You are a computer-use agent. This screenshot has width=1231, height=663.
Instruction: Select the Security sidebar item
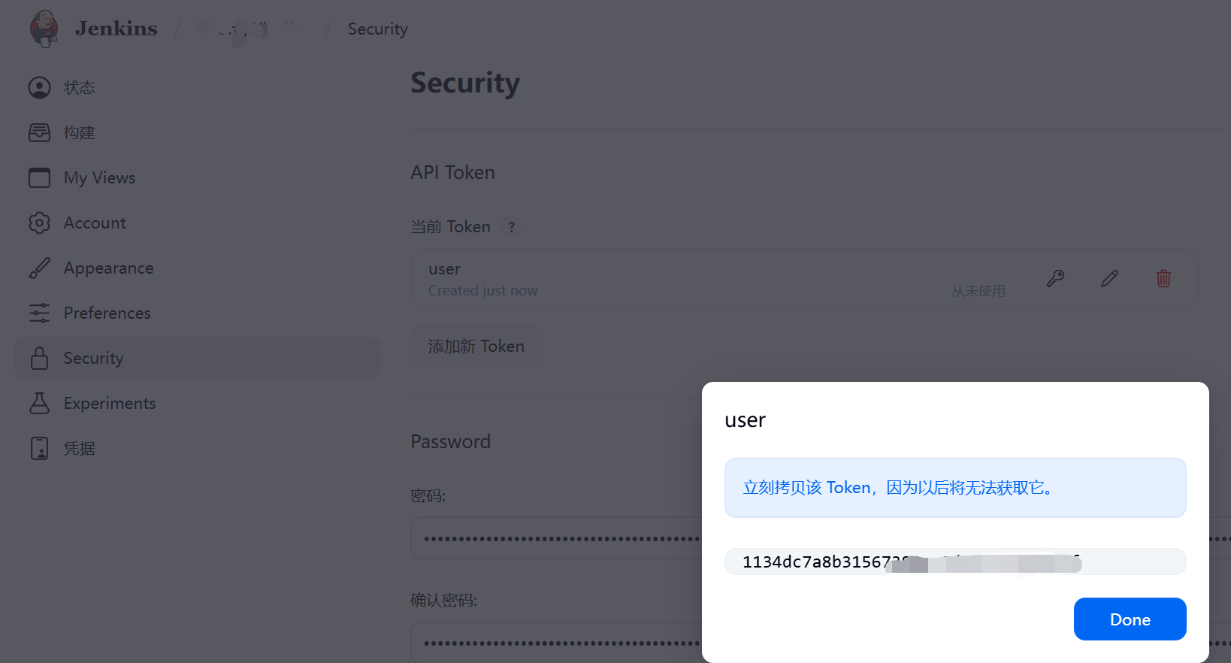coord(93,359)
